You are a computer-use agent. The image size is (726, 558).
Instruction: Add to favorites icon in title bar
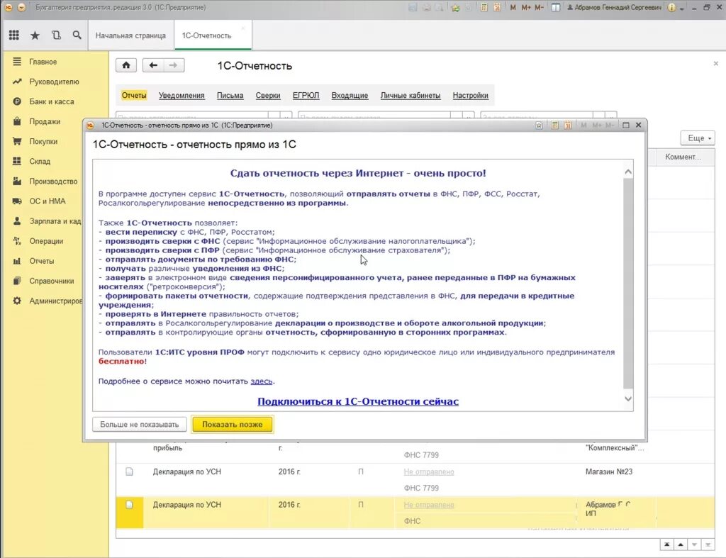pyautogui.click(x=456, y=7)
